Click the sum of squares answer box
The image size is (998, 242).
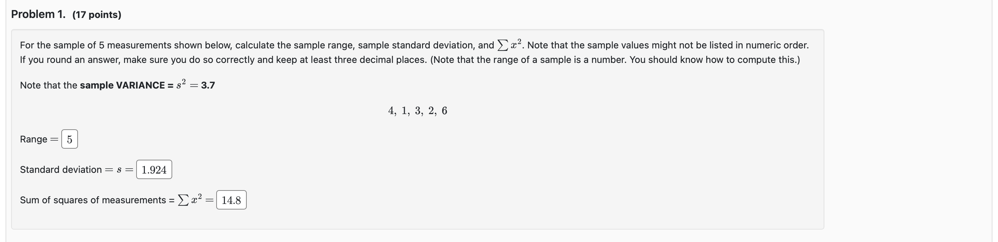point(231,199)
